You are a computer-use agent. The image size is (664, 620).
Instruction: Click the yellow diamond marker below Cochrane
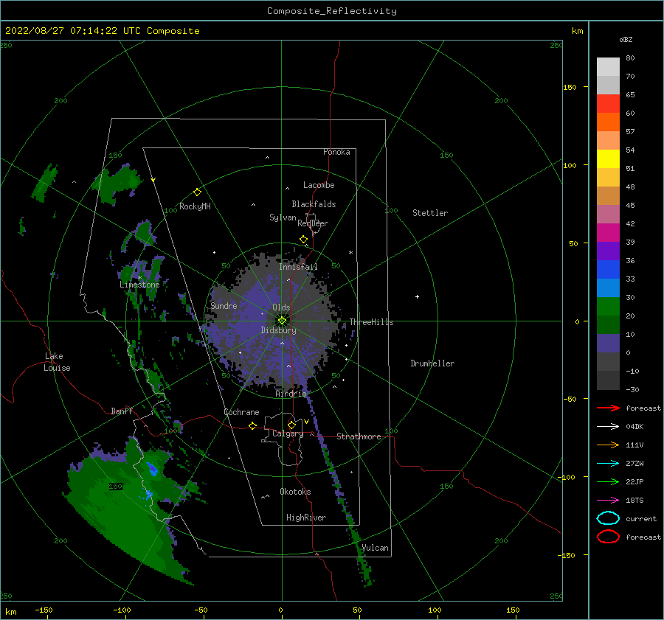pos(253,426)
